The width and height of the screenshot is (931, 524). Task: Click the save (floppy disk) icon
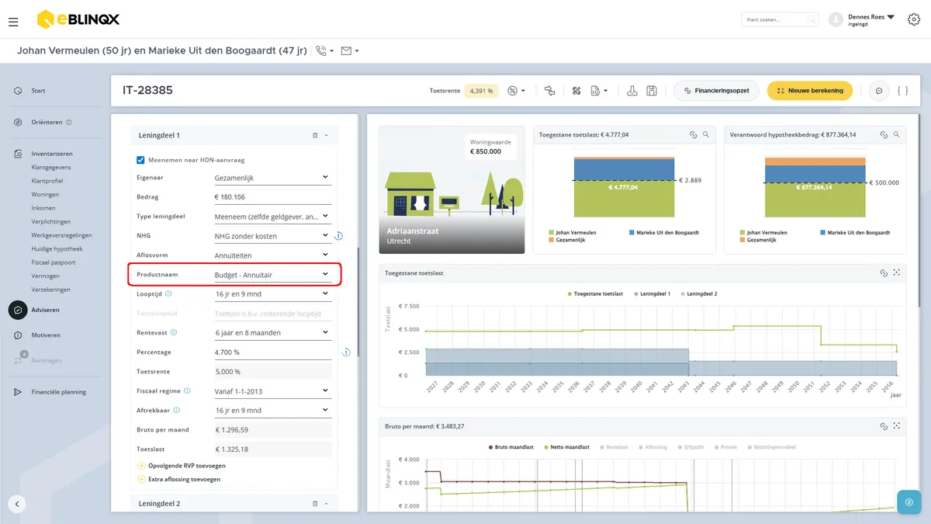tap(652, 91)
